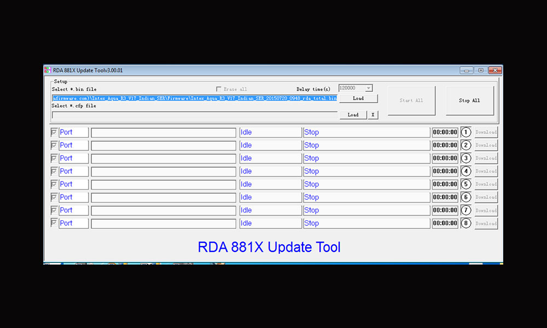Viewport: 547px width, 328px height.
Task: Click the RDA 881X icon in the title bar
Action: [48, 70]
